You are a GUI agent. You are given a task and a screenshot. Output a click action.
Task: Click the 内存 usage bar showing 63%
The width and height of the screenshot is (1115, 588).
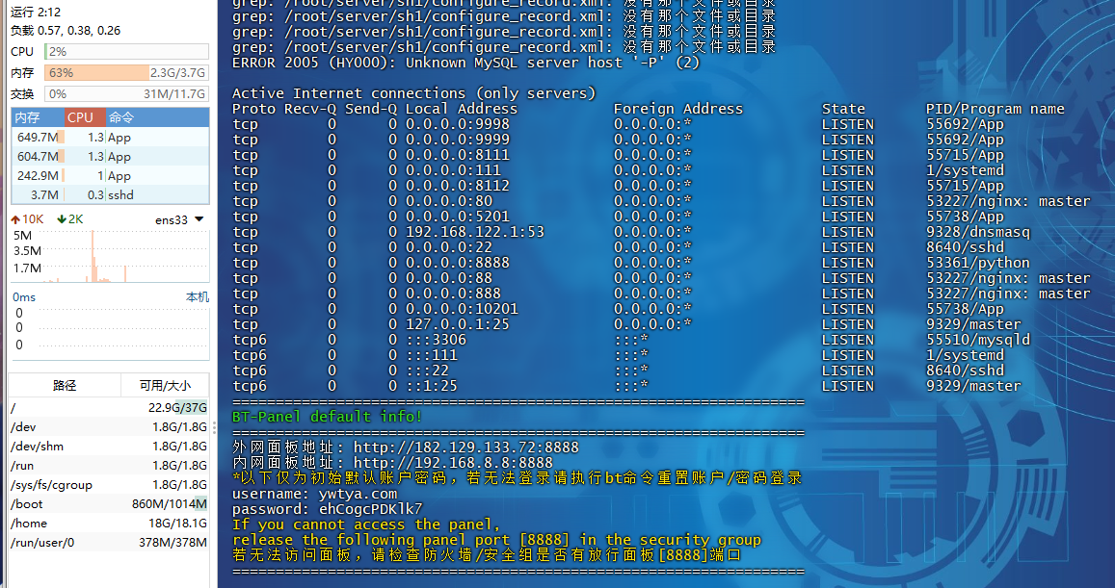pos(126,72)
